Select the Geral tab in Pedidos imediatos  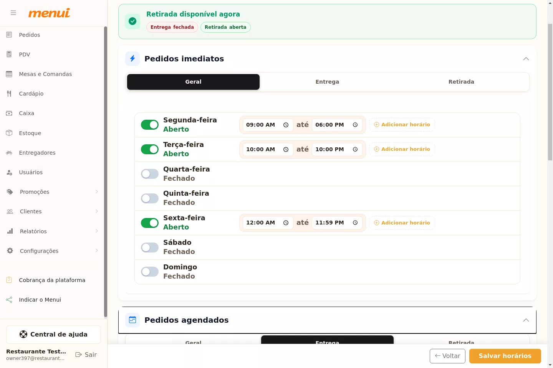pyautogui.click(x=193, y=82)
